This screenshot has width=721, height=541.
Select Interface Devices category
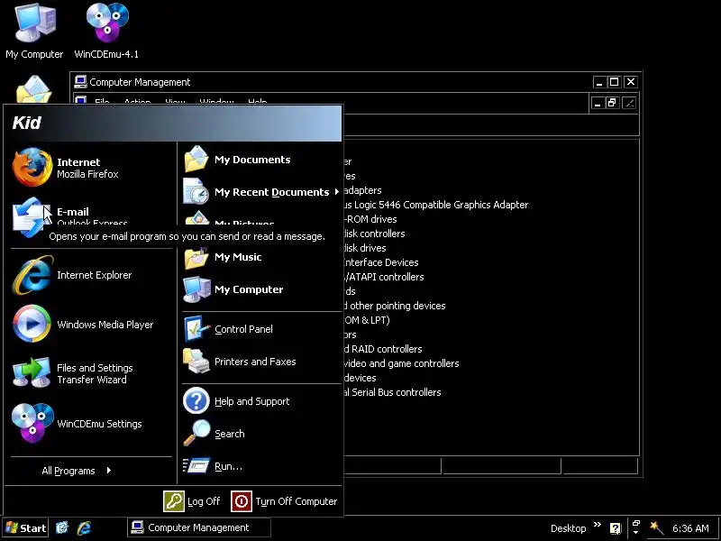click(381, 262)
